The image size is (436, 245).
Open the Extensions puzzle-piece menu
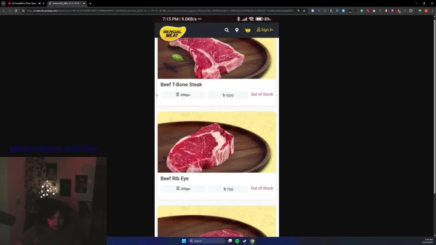[x=411, y=11]
